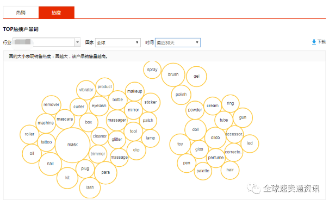Click the palette bubble

[x=203, y=171]
